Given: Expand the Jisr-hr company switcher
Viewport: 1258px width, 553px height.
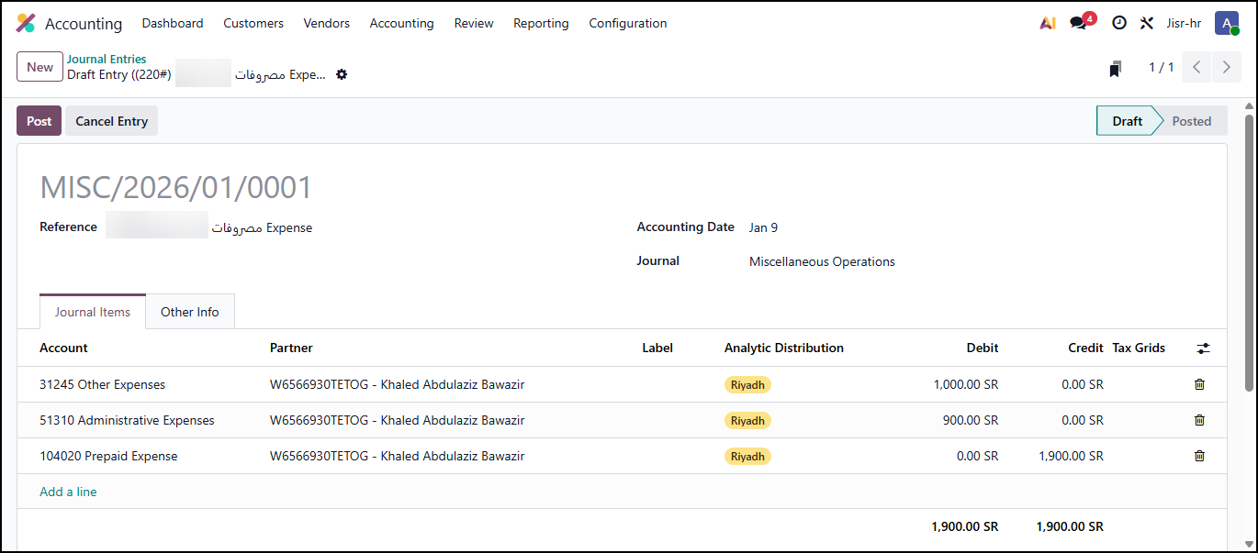Looking at the screenshot, I should [1184, 23].
